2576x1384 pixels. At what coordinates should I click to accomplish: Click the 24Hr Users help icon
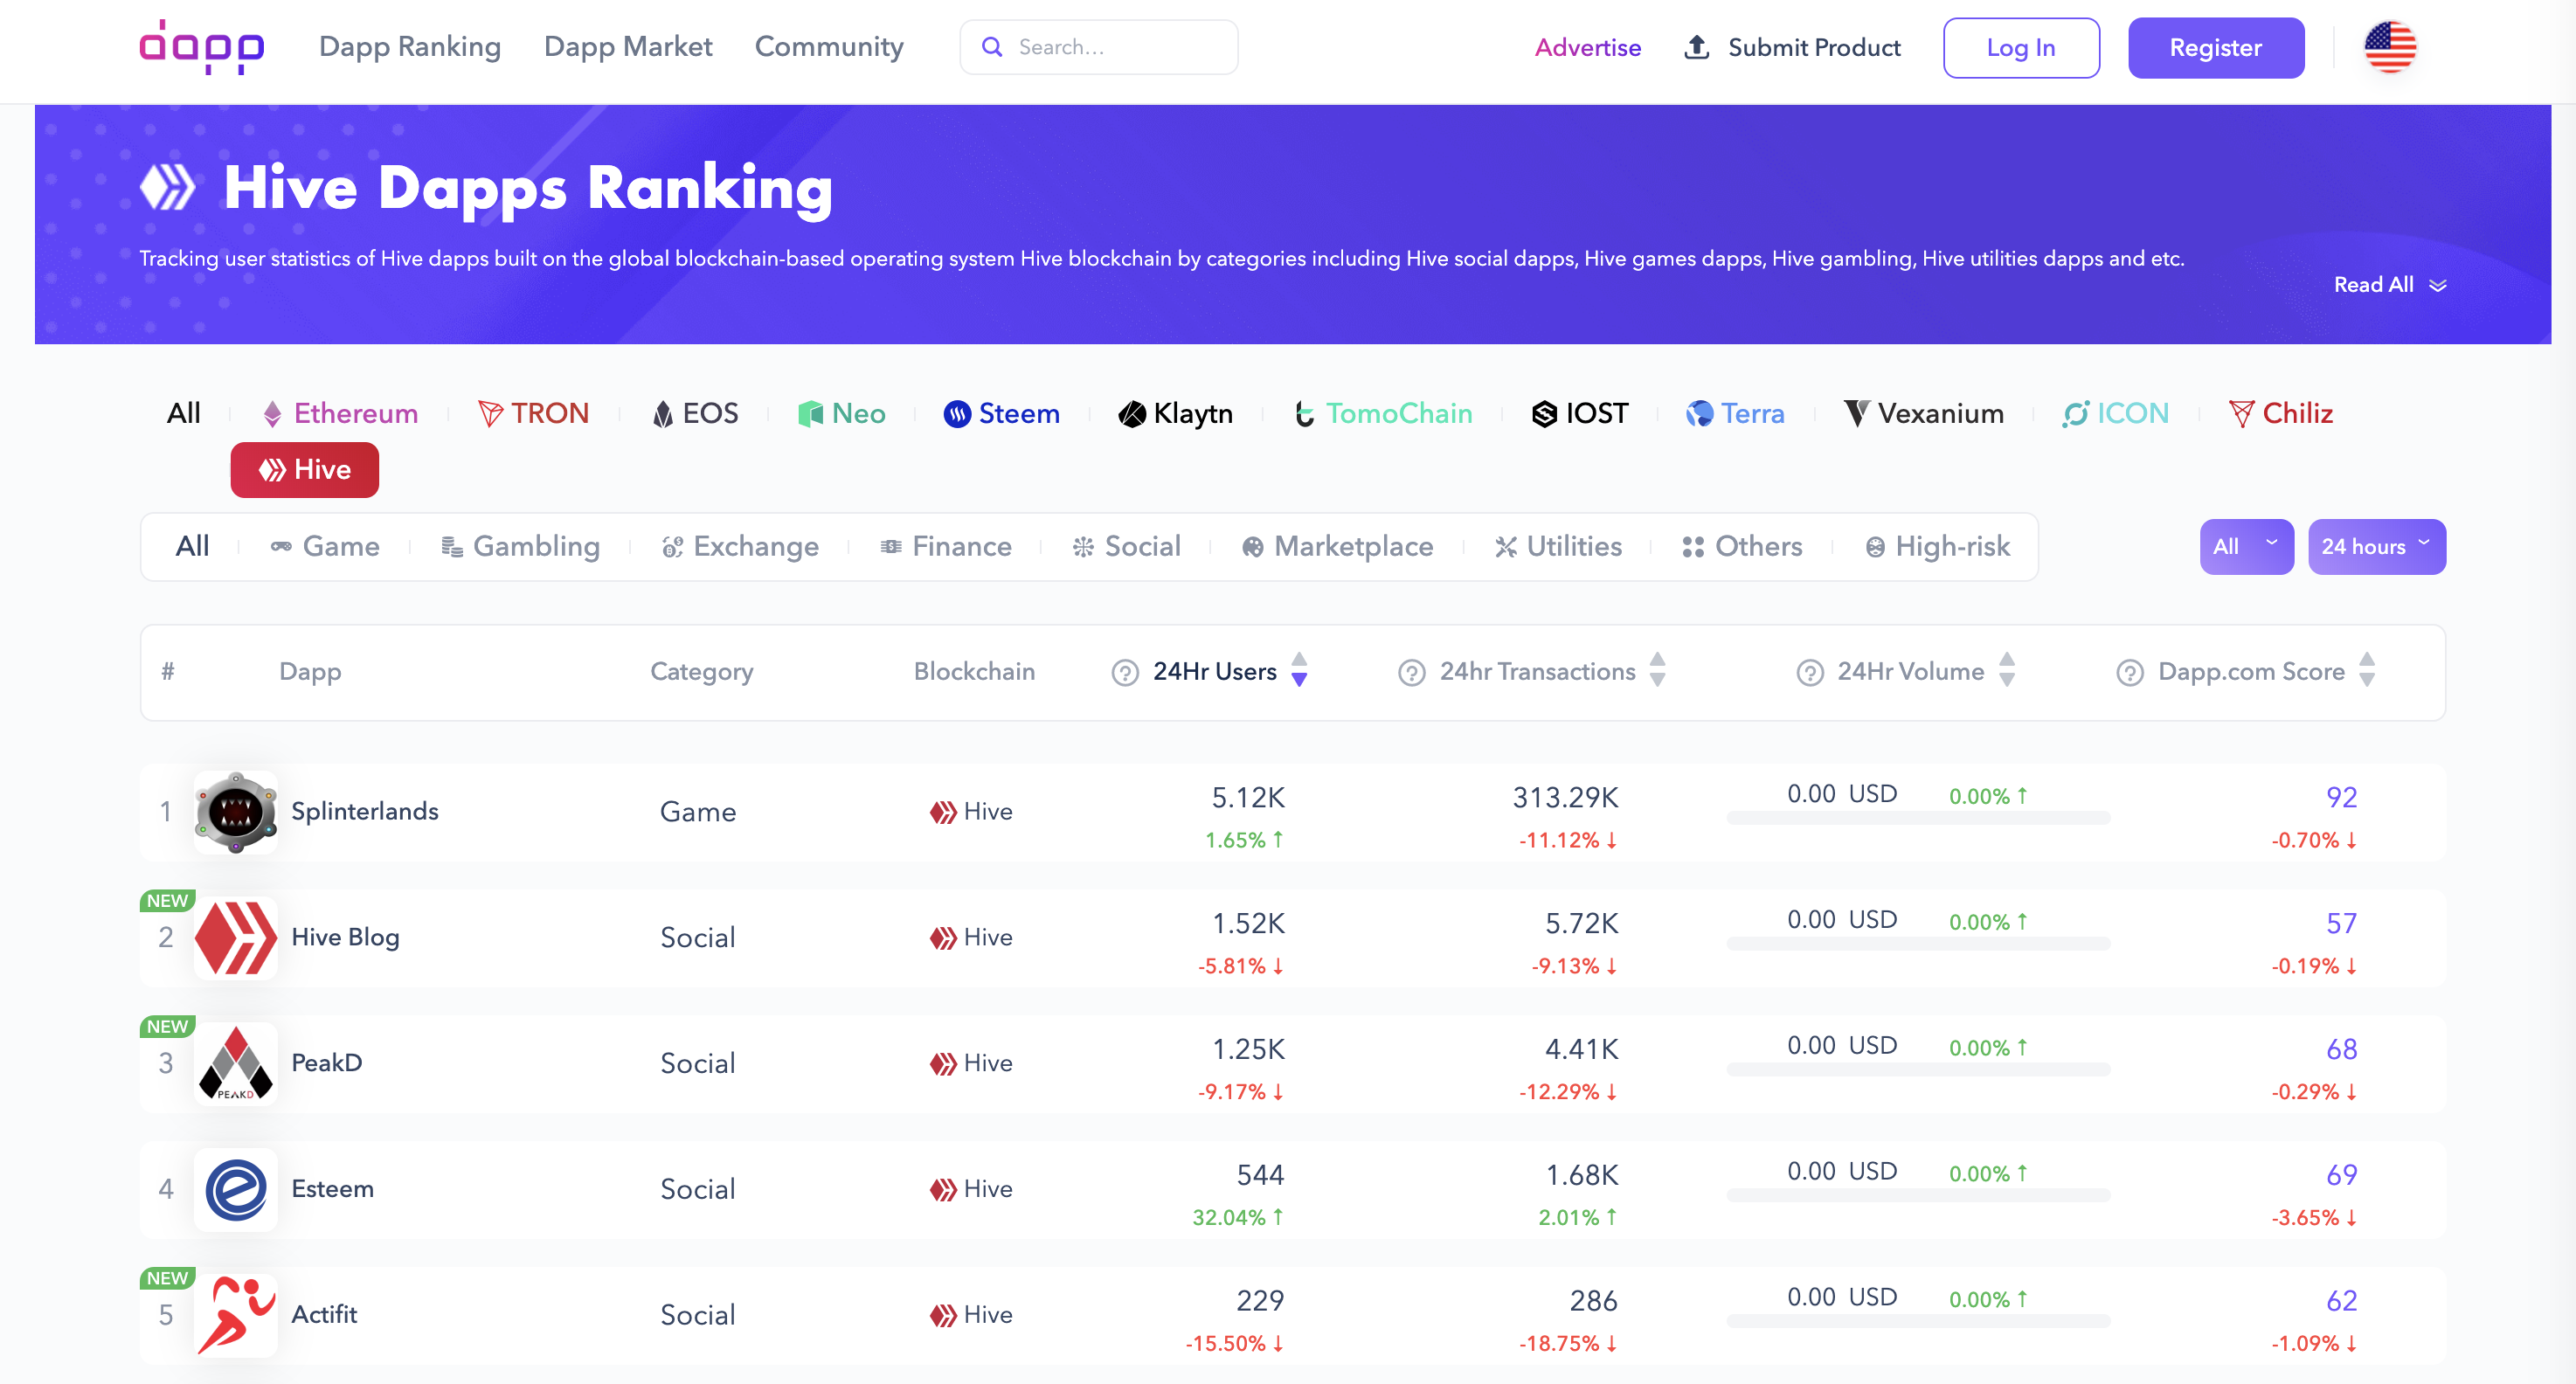click(1125, 673)
